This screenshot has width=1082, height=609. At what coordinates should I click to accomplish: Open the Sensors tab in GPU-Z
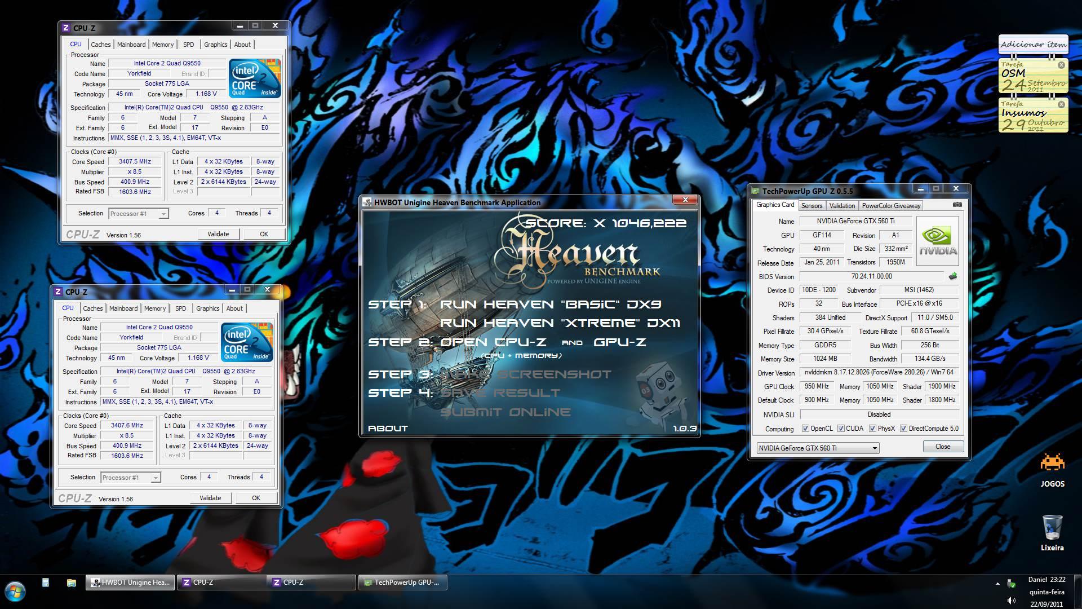click(812, 206)
